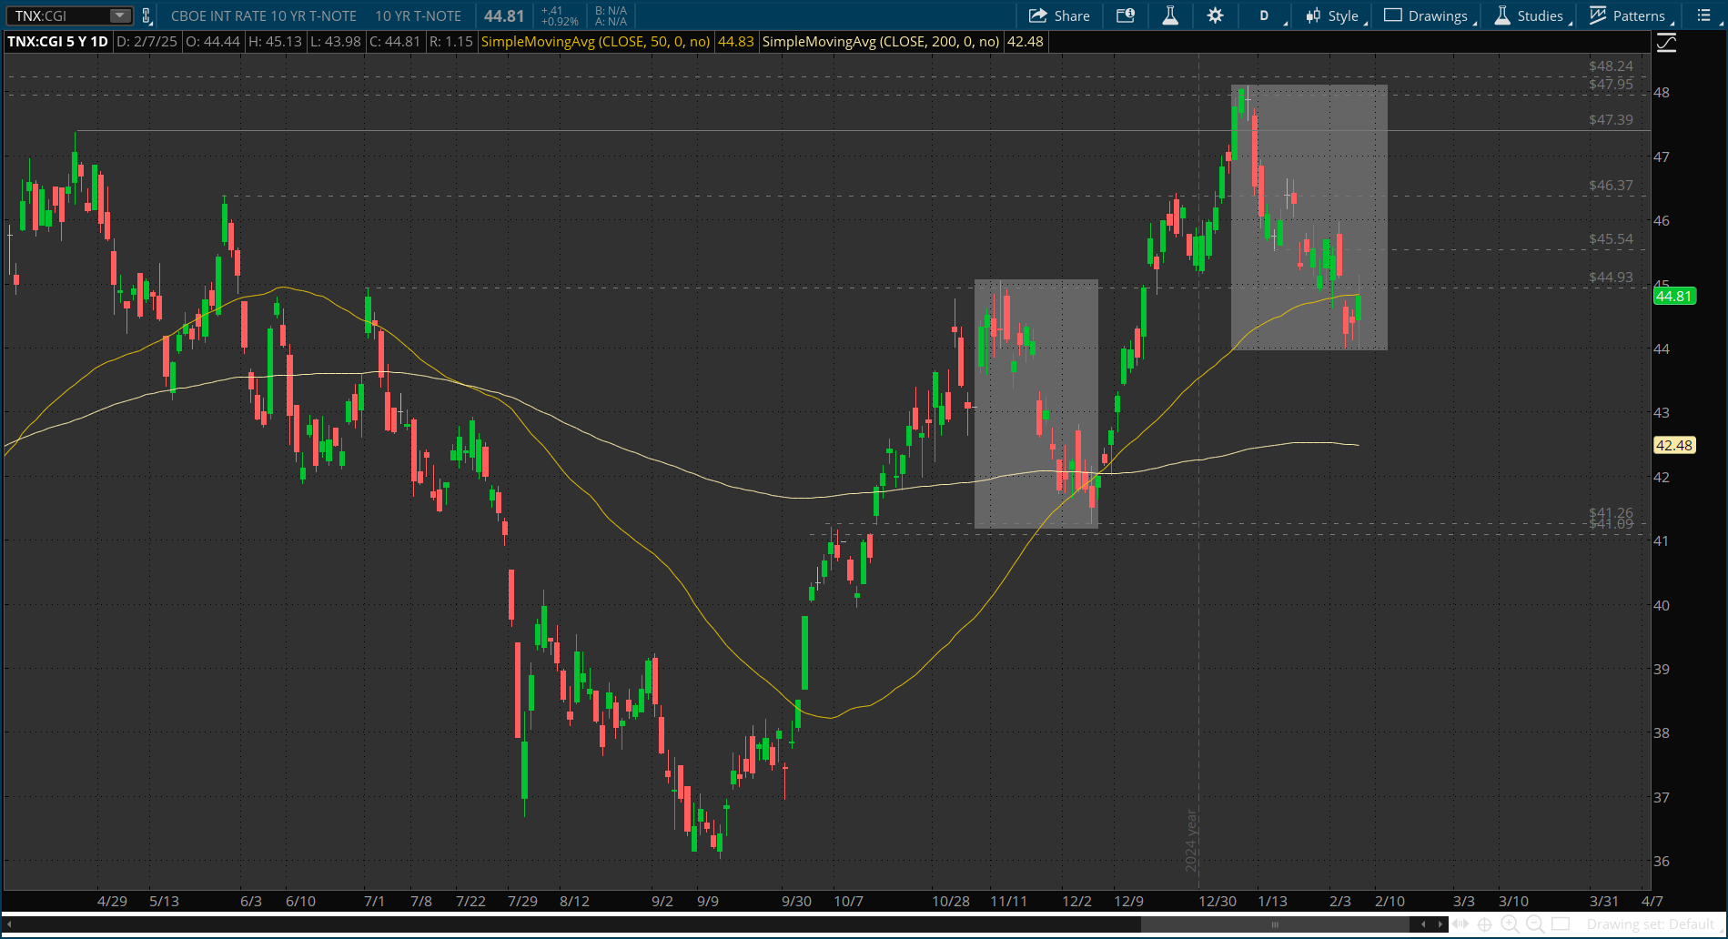Click the 9/30 date on time axis
The image size is (1728, 939).
pos(796,901)
